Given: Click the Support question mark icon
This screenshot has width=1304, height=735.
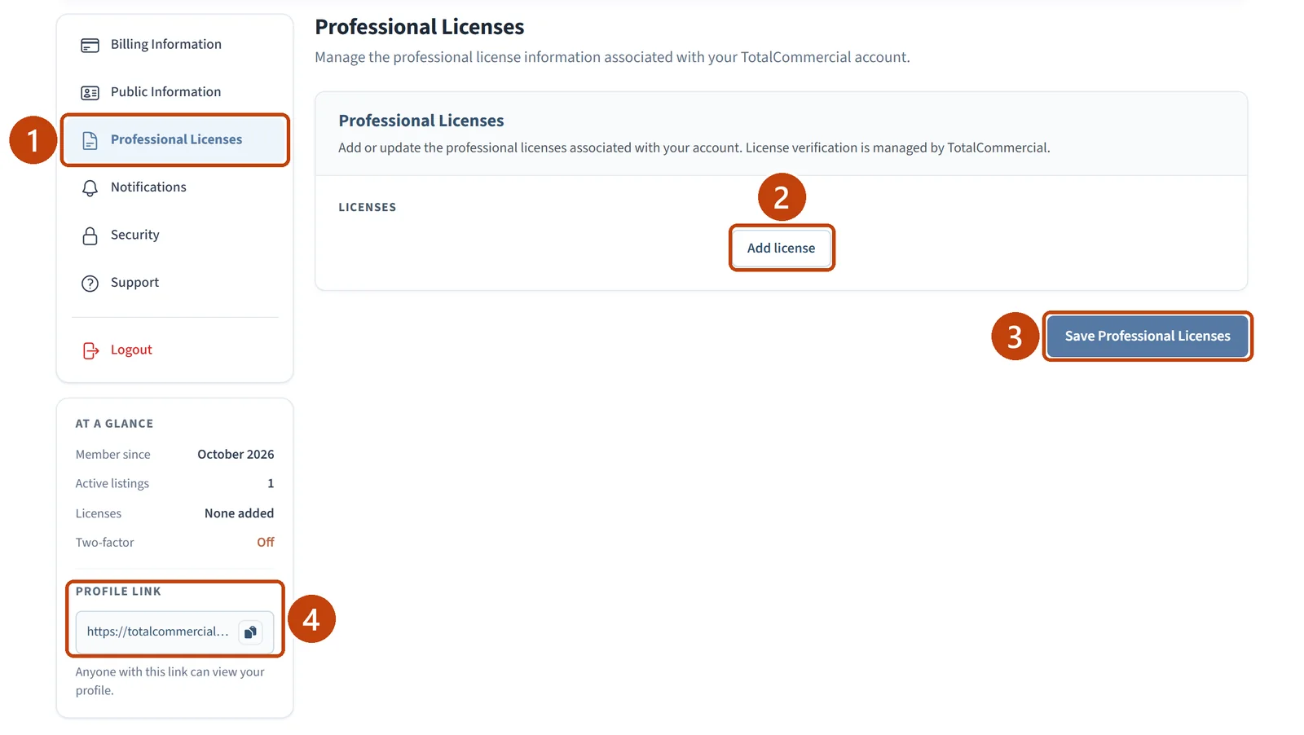Looking at the screenshot, I should (x=90, y=284).
